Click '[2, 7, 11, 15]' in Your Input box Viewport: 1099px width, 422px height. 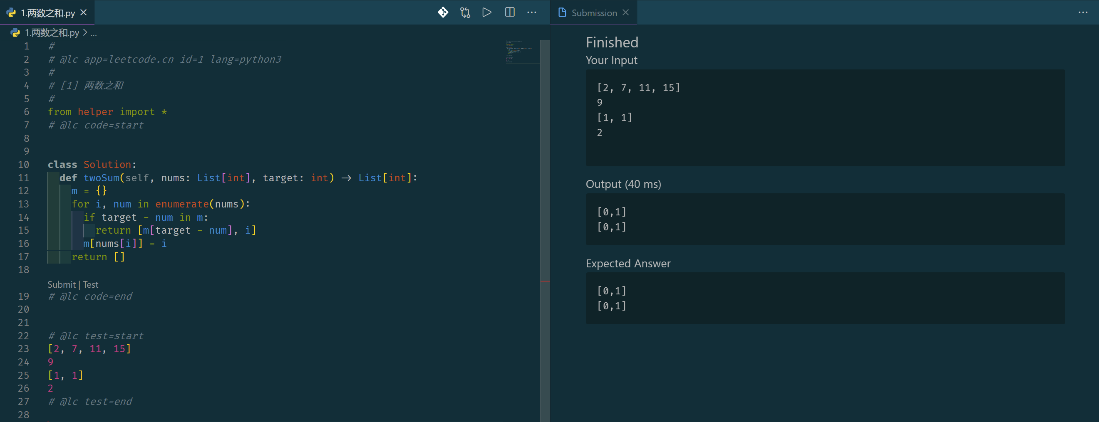(x=638, y=88)
